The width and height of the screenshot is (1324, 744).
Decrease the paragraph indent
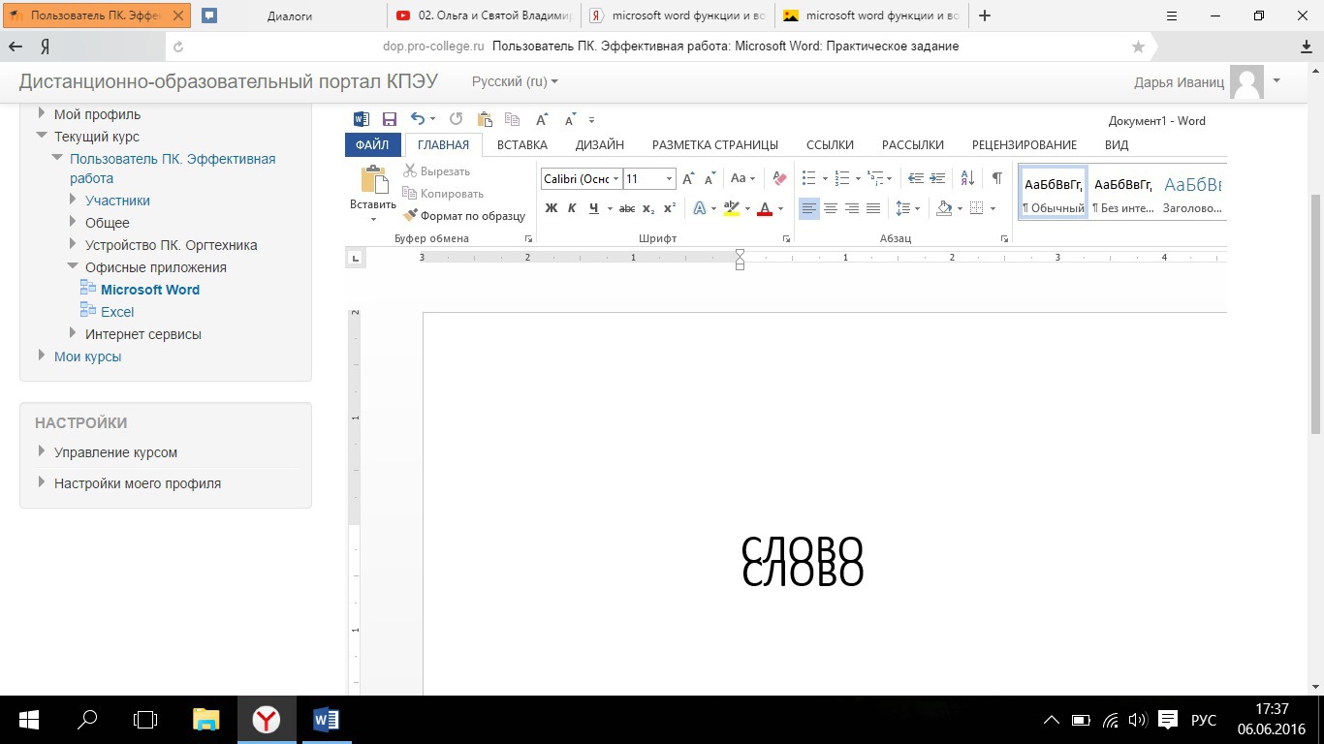coord(916,178)
